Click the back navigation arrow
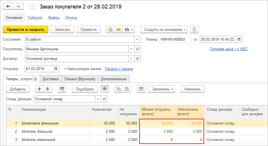The width and height of the screenshot is (268, 146). coord(8,6)
